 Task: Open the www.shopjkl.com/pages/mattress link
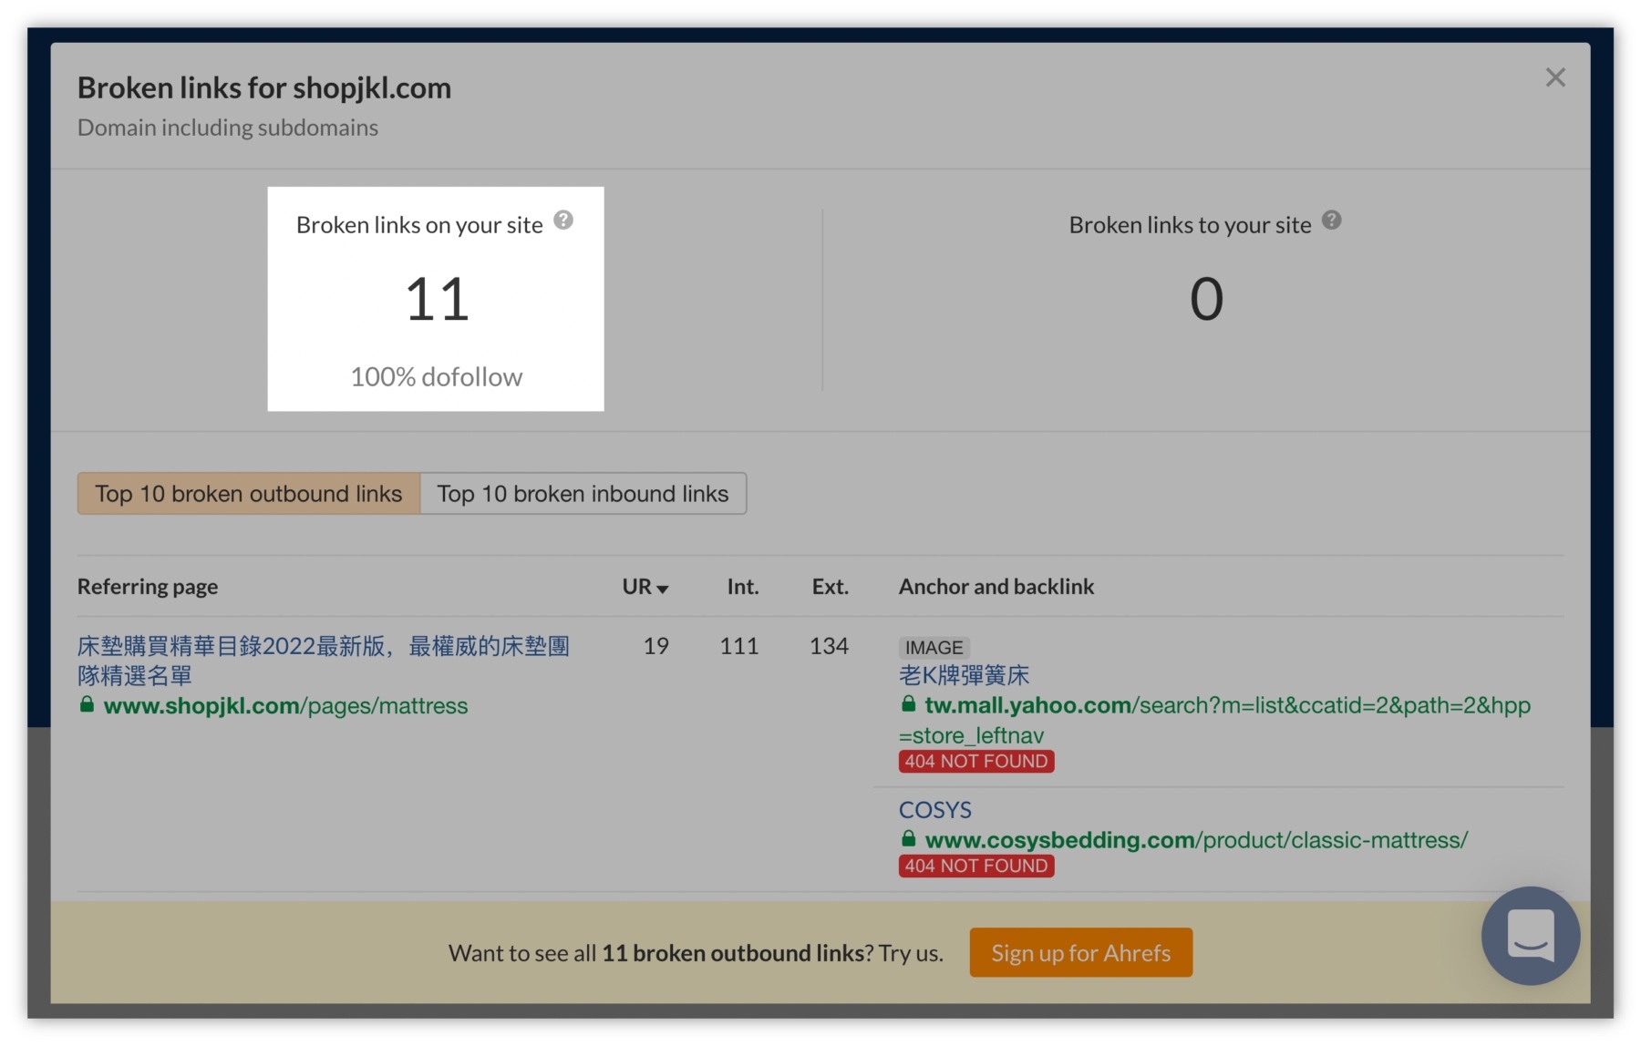pyautogui.click(x=286, y=705)
